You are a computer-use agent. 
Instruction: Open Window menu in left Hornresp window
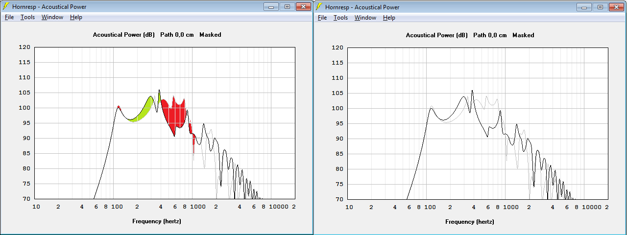[52, 17]
